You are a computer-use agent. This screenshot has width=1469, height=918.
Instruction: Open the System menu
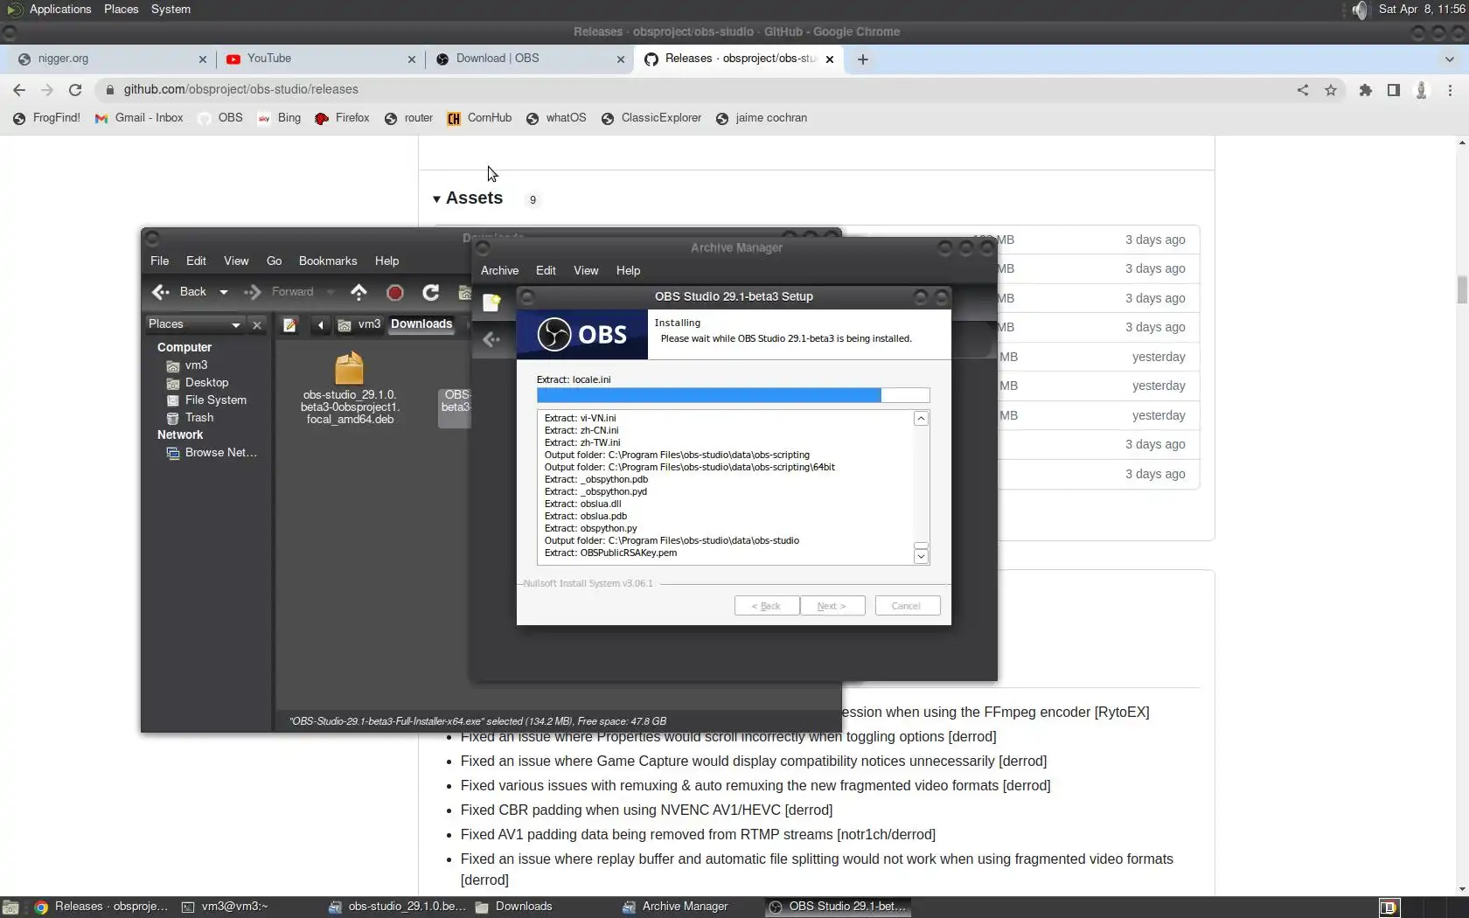171,10
